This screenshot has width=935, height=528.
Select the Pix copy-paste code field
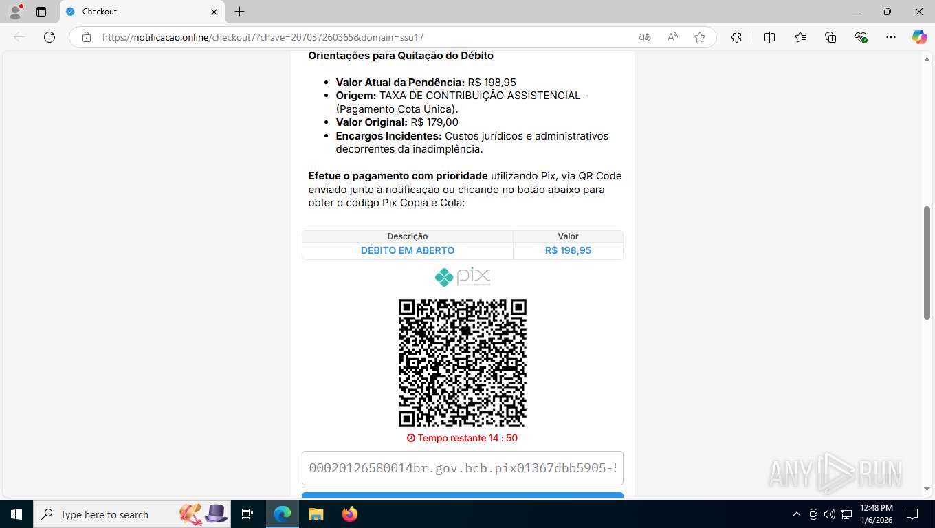[x=463, y=468]
